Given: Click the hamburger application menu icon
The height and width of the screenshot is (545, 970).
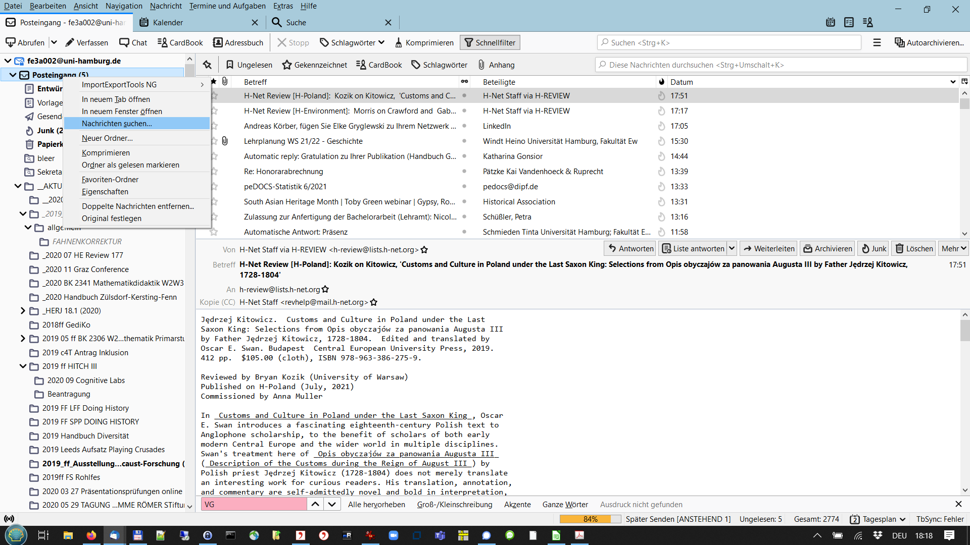Looking at the screenshot, I should point(877,43).
